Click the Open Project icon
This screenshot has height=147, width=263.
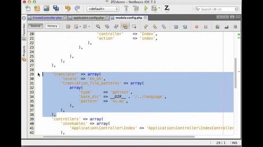pos(46,8)
